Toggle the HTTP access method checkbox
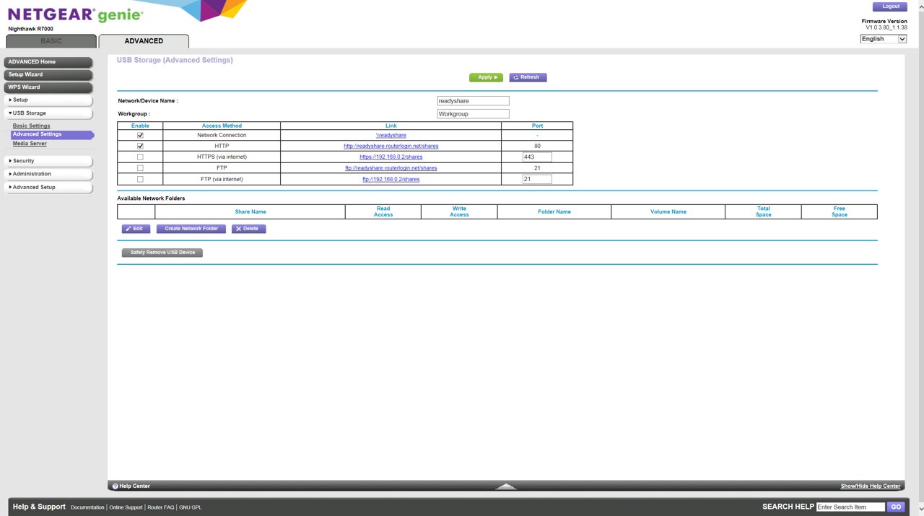Screen dimensions: 924x516 140,146
